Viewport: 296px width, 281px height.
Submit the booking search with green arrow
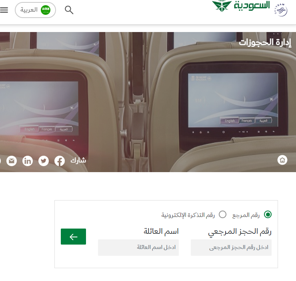click(73, 237)
